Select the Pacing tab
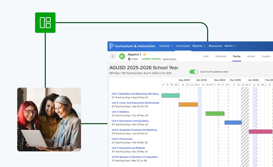273x167 pixels. click(237, 56)
